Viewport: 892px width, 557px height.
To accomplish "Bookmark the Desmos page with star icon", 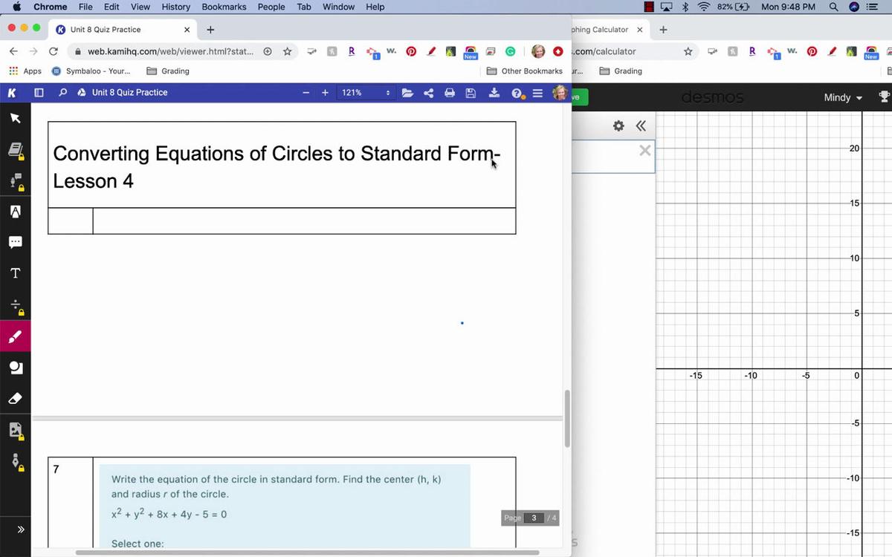I will 688,51.
